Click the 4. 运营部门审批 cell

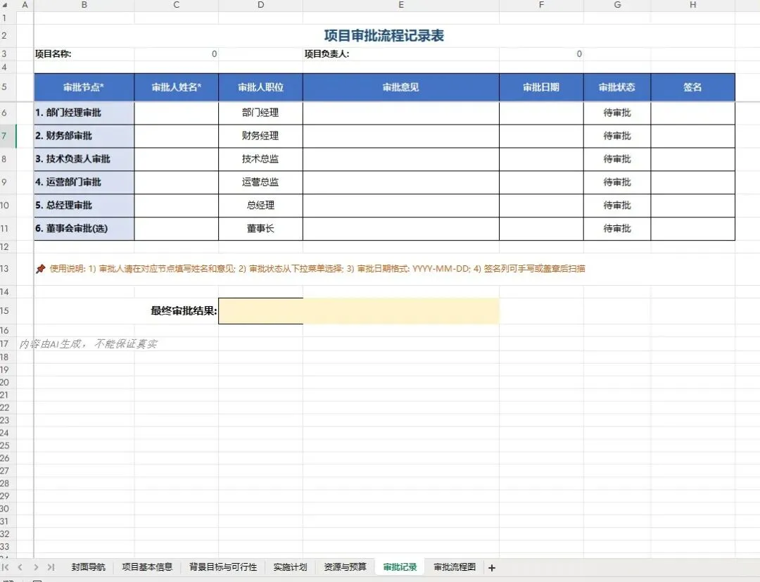coord(84,182)
